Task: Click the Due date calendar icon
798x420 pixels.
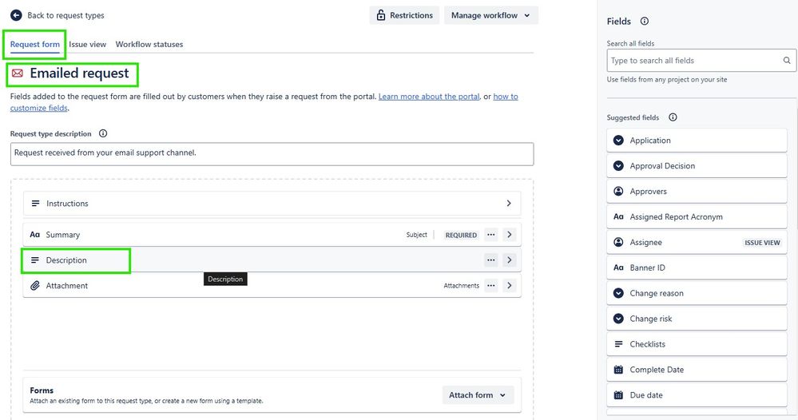Action: pyautogui.click(x=618, y=395)
